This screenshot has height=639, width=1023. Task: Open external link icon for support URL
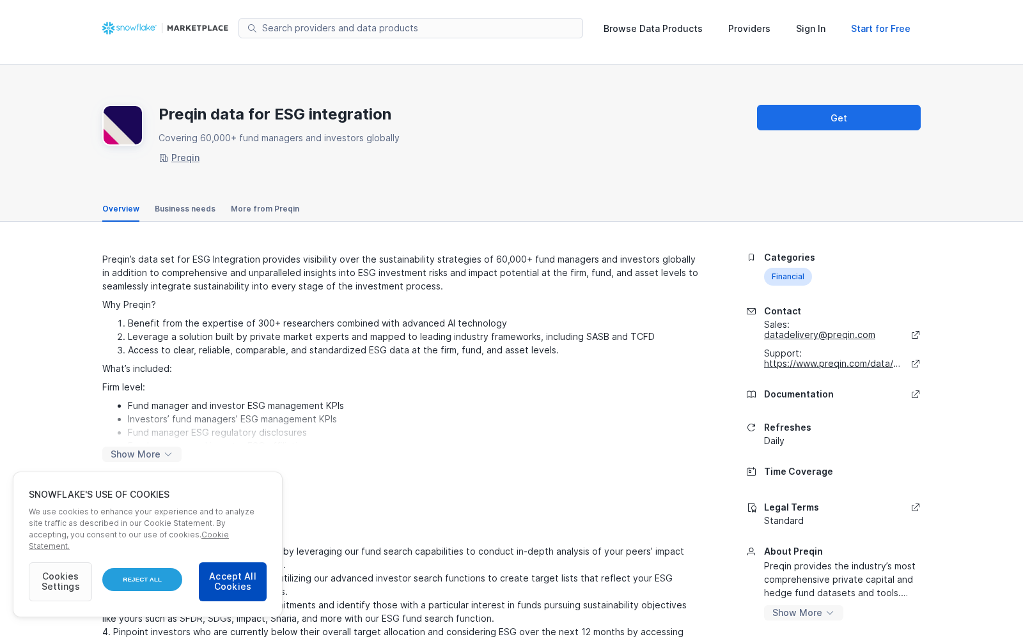916,364
